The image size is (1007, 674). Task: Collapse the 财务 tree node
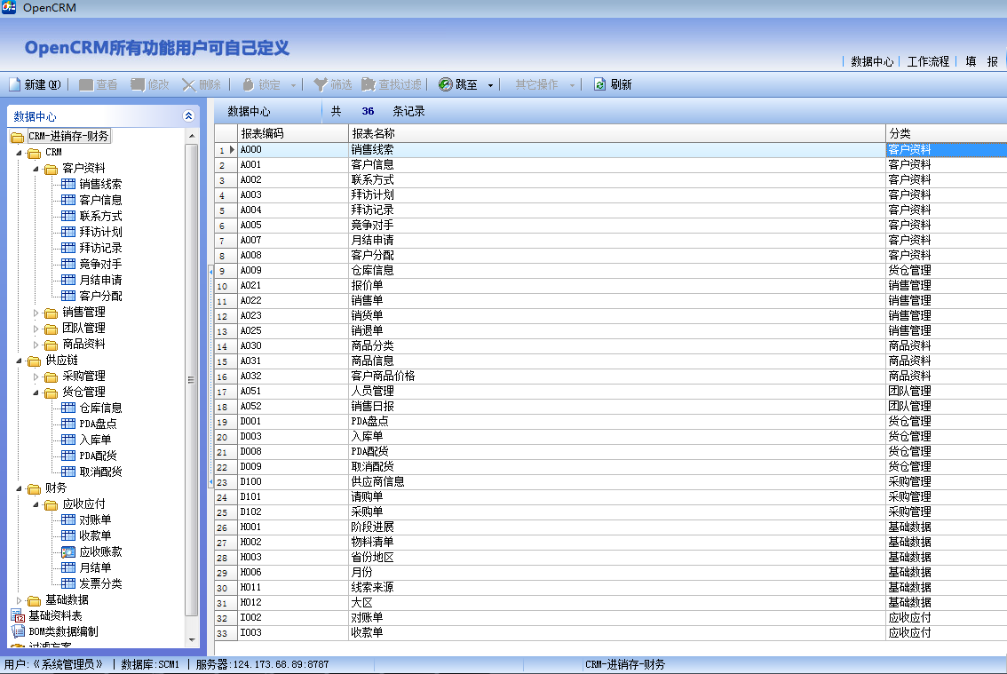19,489
